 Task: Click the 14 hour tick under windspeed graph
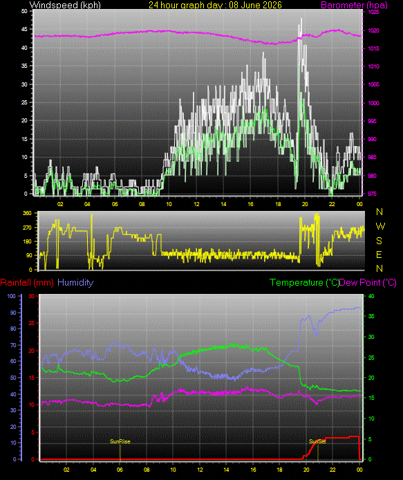click(x=223, y=204)
